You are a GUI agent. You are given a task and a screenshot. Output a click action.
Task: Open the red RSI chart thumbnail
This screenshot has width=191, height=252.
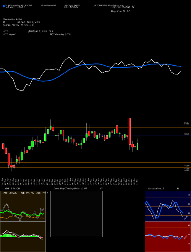point(168,237)
